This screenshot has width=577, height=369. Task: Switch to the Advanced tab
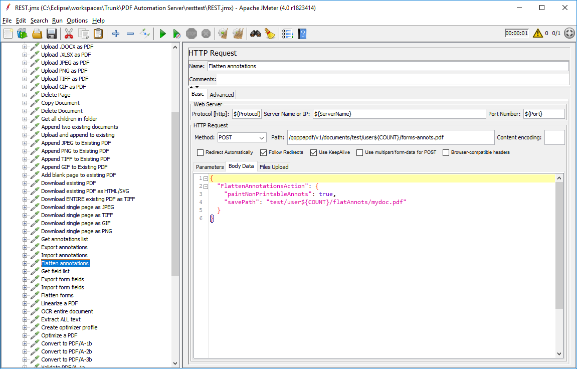click(222, 95)
